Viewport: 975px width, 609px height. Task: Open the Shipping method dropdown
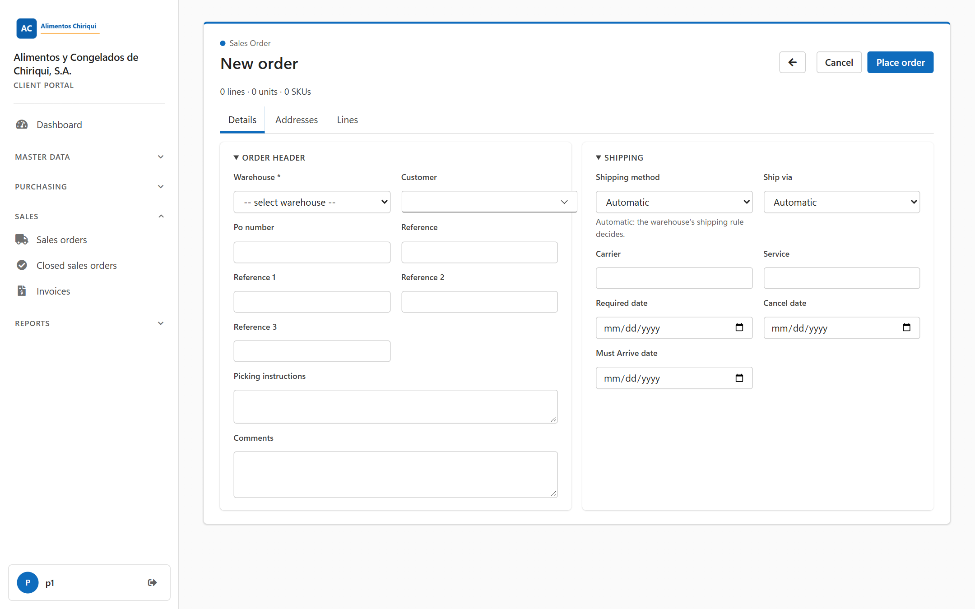(674, 202)
